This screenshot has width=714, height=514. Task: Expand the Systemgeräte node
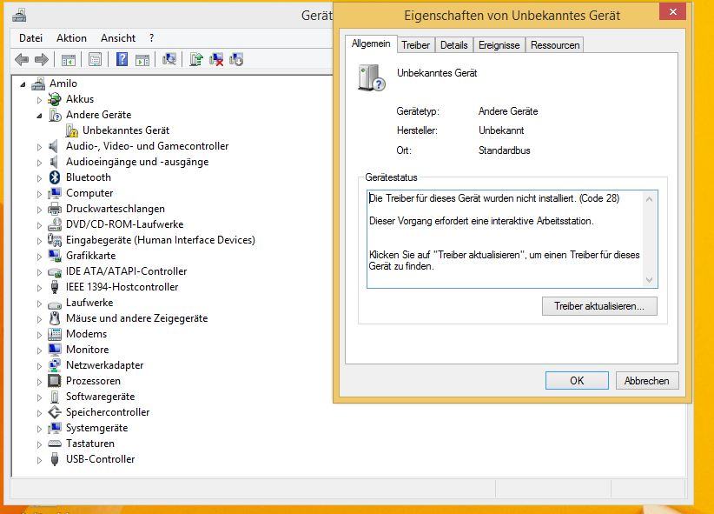(x=39, y=429)
